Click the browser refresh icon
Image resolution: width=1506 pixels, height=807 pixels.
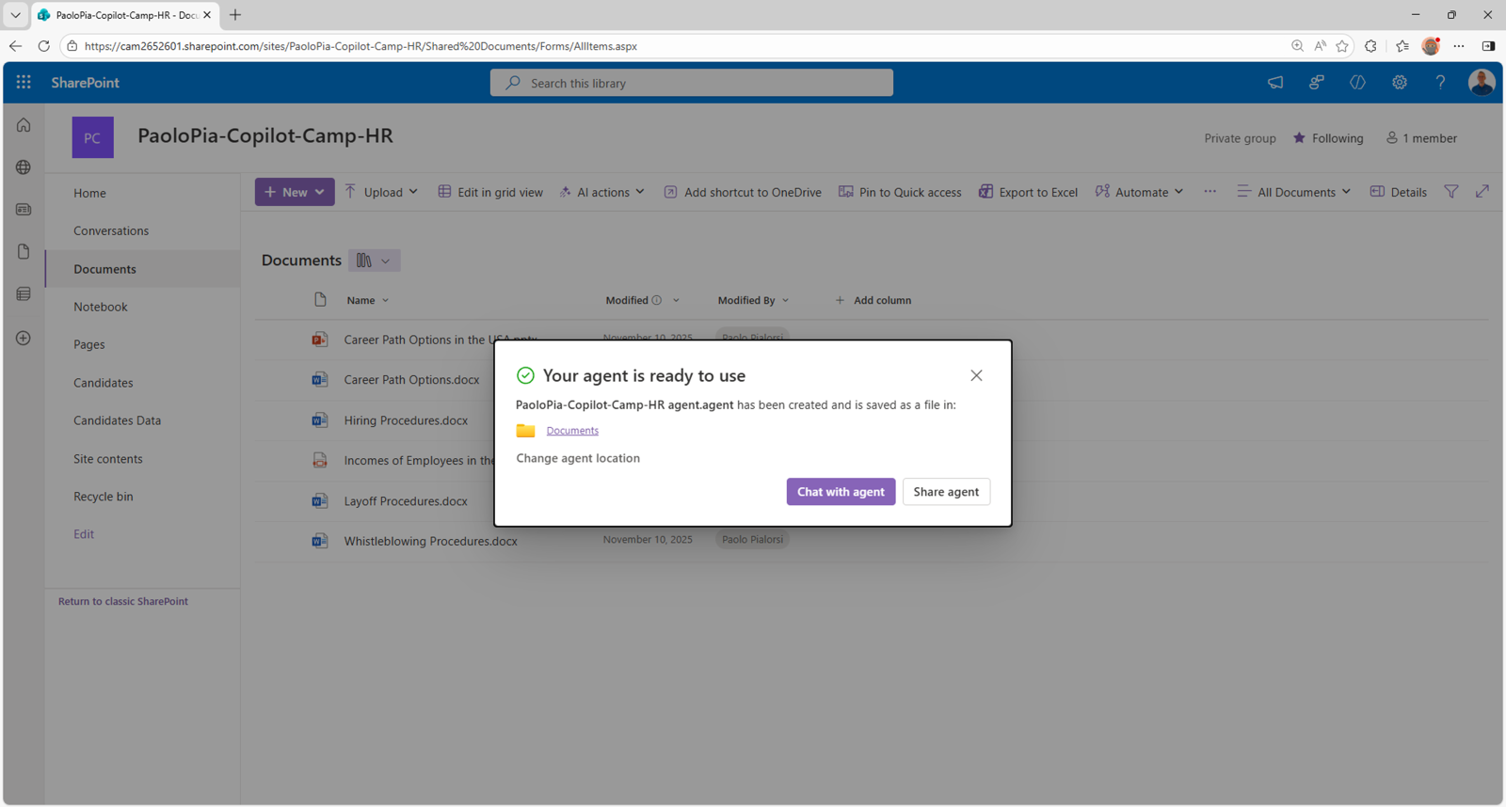(x=43, y=45)
